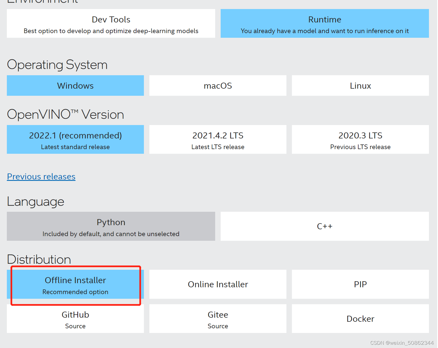Choose GitHub Source distribution

75,319
